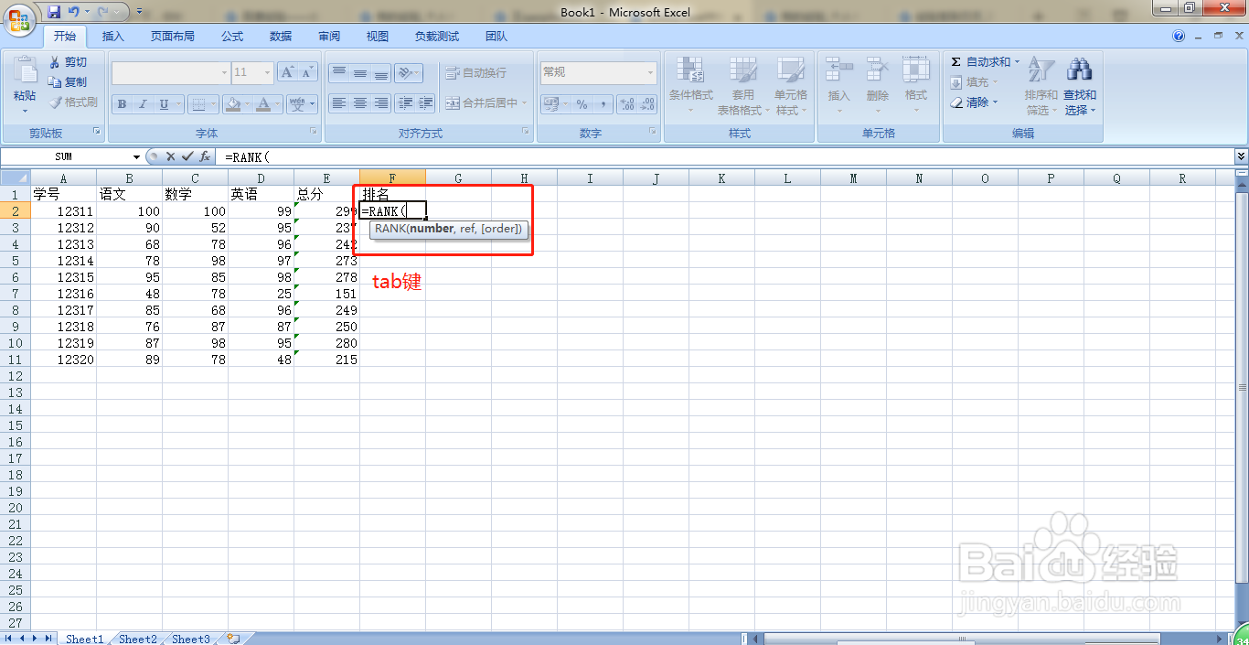
Task: Click the font color swatch
Action: coord(264,103)
